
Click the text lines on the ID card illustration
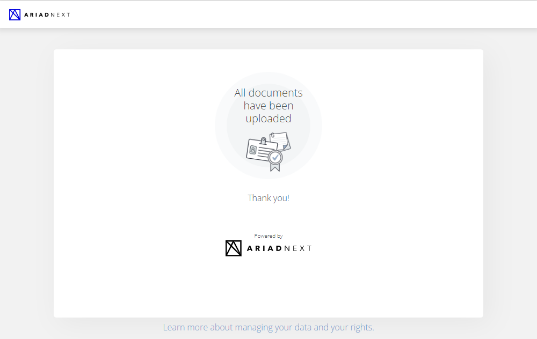pyautogui.click(x=266, y=152)
